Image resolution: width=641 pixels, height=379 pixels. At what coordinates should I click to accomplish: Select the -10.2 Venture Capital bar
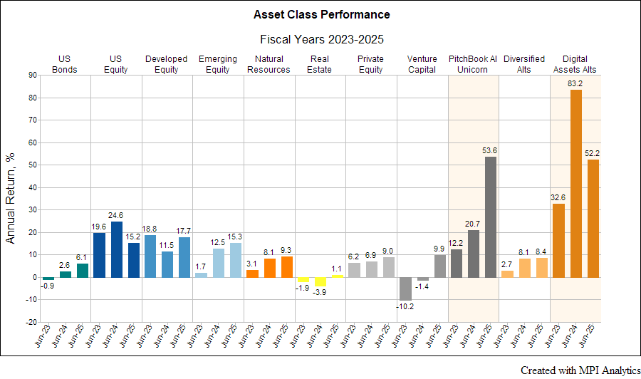click(x=405, y=289)
